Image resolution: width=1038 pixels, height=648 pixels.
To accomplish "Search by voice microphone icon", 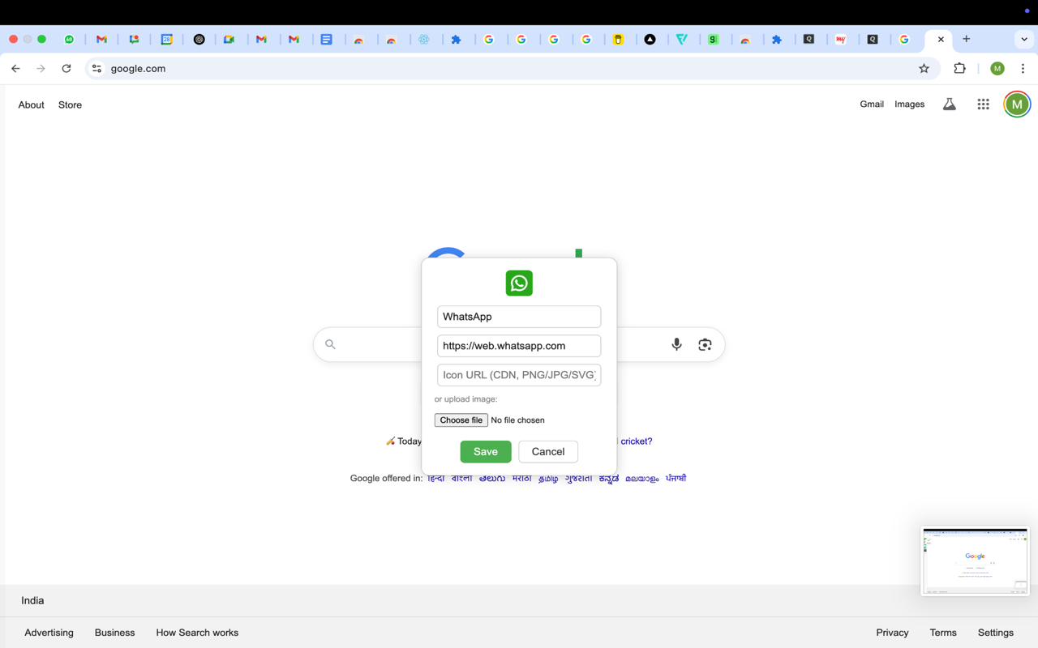I will pyautogui.click(x=676, y=344).
